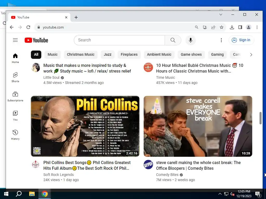Open Windows taskbar search
The width and height of the screenshot is (266, 199).
19,194
